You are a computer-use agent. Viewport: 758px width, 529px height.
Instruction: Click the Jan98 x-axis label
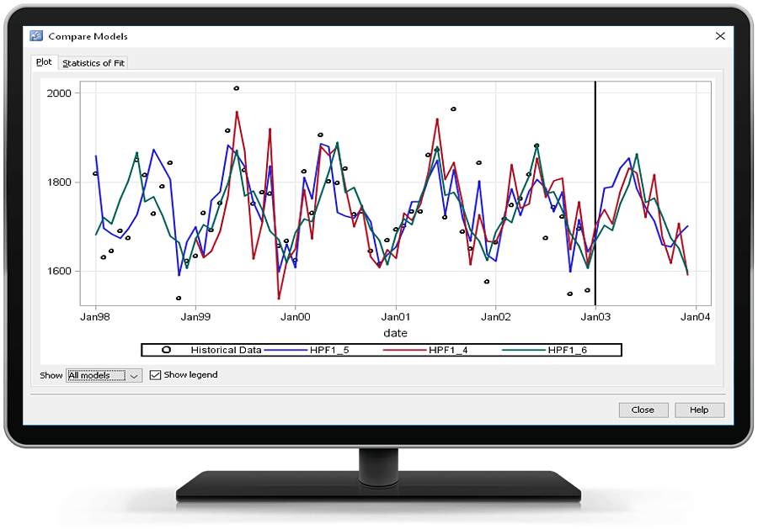(95, 317)
